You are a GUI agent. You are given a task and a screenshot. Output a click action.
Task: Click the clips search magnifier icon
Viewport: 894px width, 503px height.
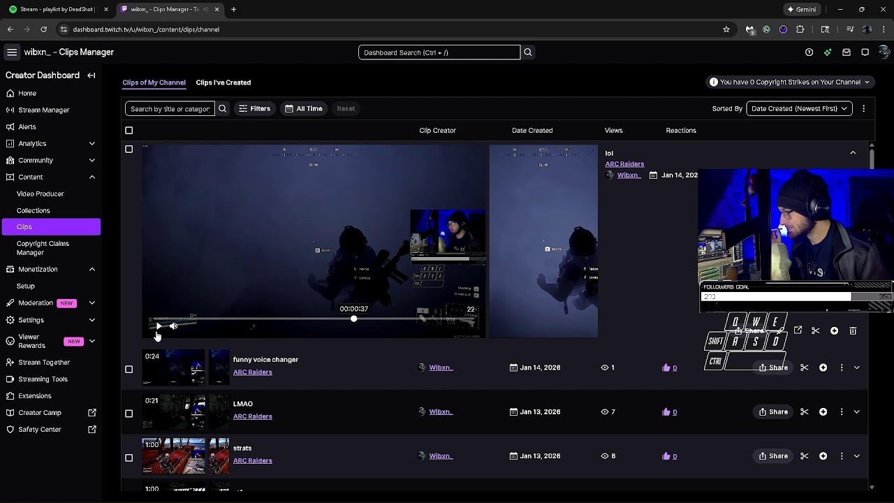[x=222, y=109]
